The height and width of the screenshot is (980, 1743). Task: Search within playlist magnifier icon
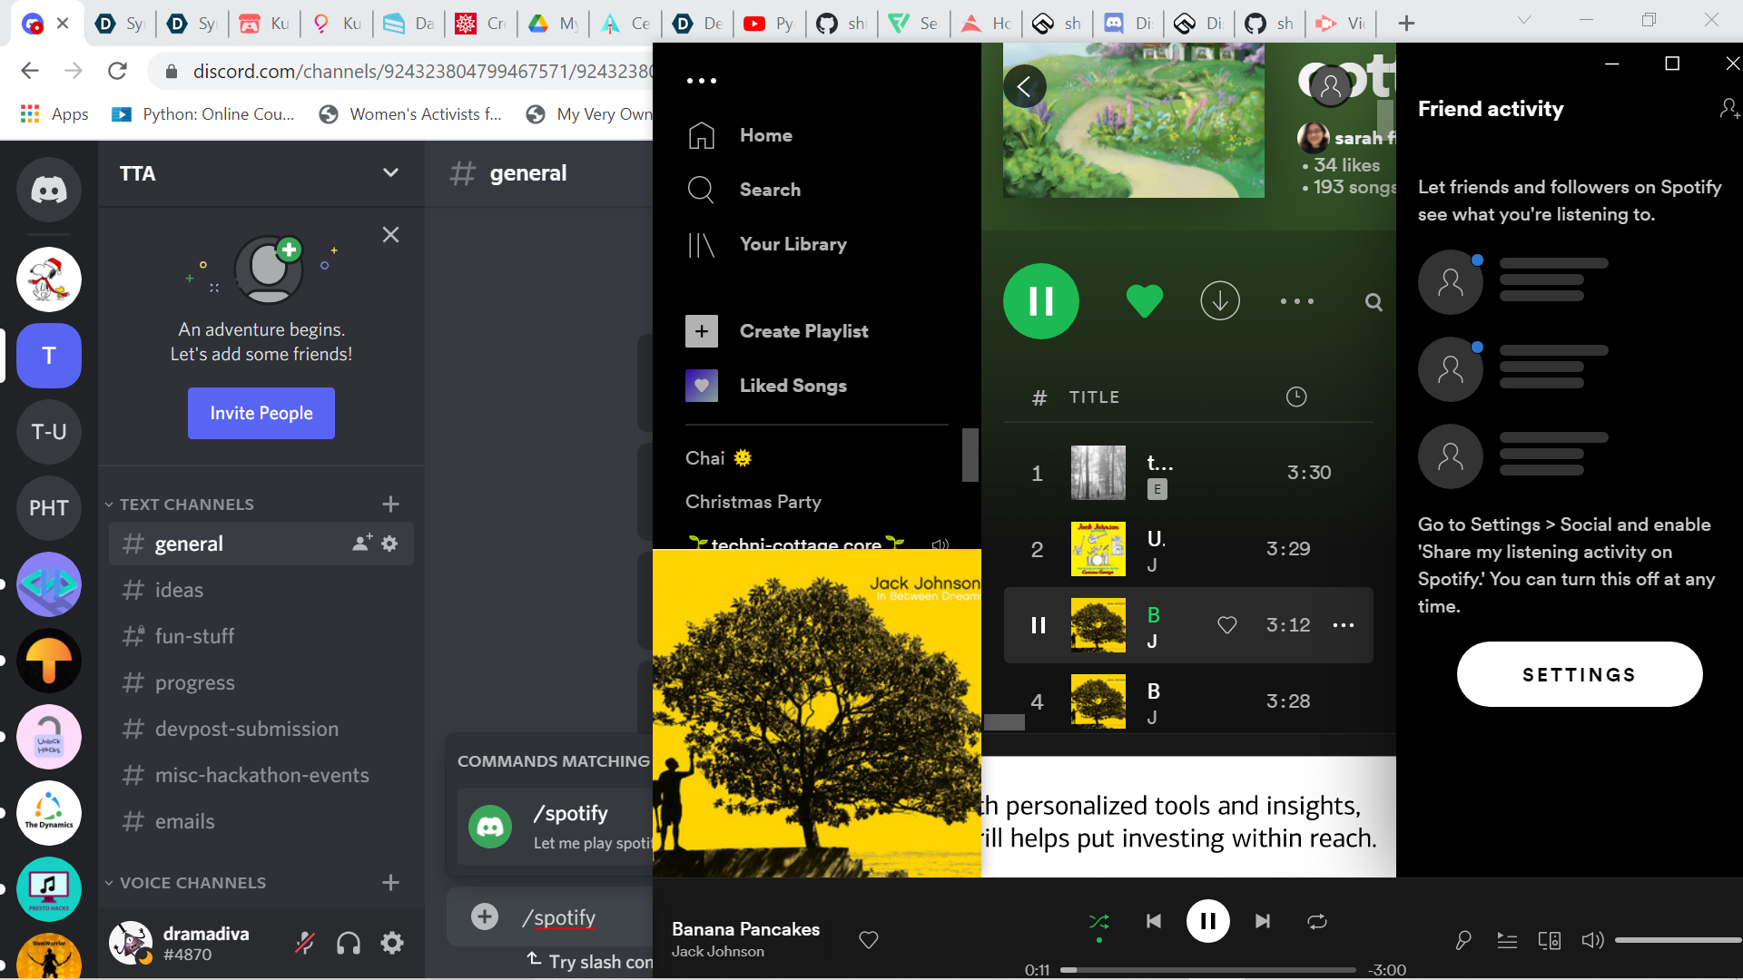click(1374, 302)
